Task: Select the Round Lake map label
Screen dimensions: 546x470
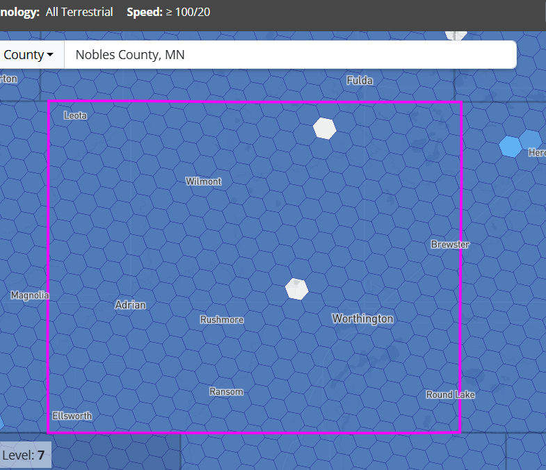Action: pos(451,395)
